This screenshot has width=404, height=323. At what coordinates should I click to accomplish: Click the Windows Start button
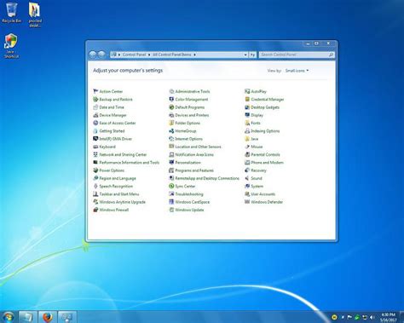point(8,317)
